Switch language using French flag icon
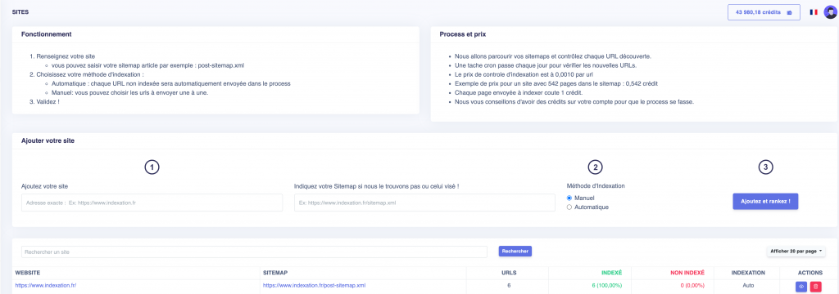This screenshot has width=839, height=294. click(814, 11)
